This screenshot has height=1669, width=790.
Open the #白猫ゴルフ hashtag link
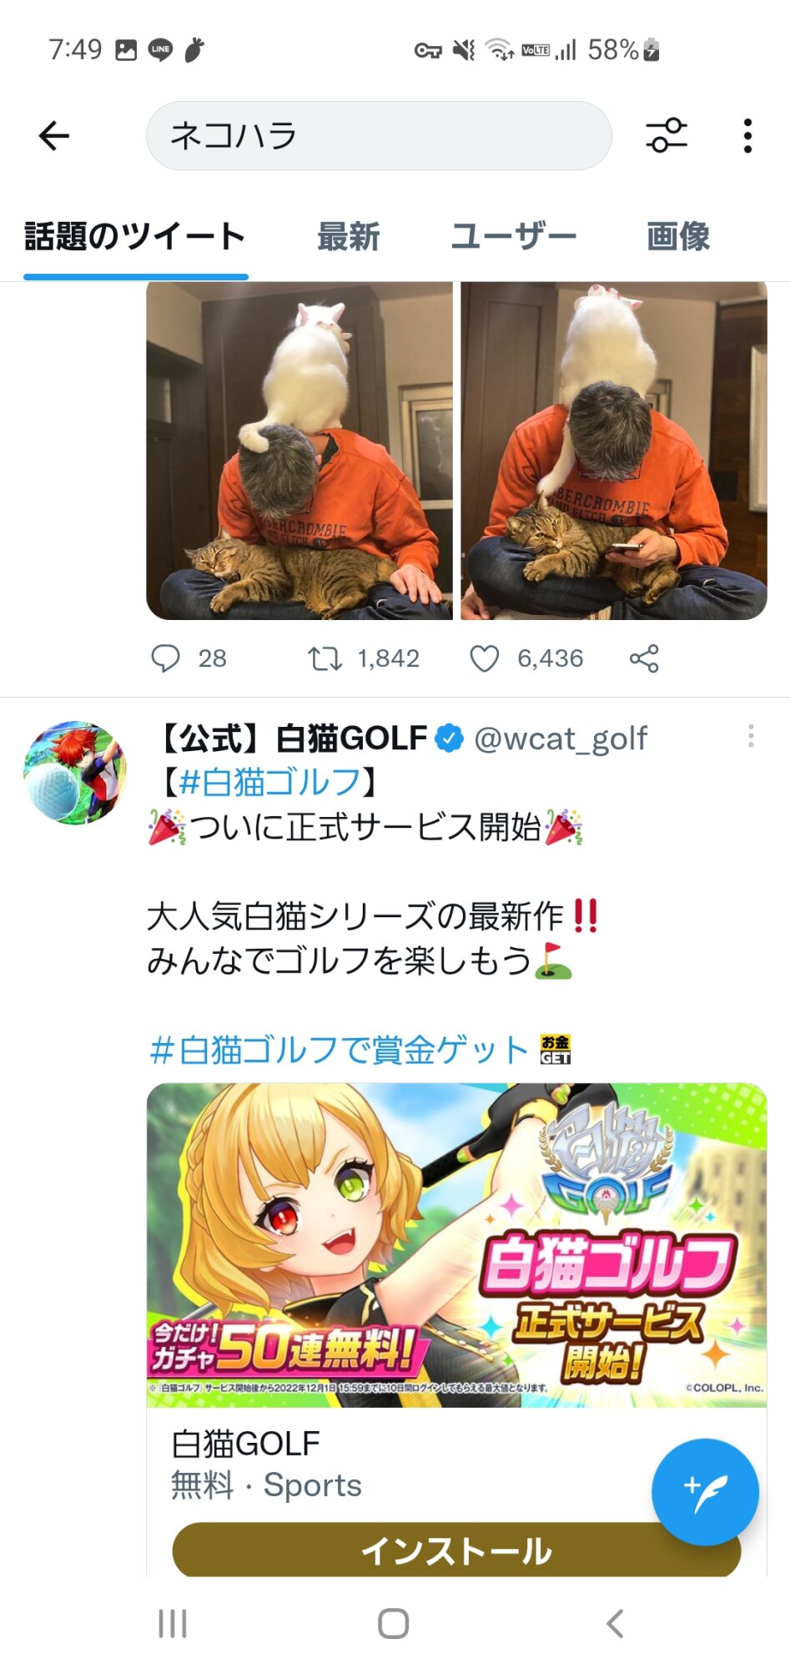click(x=270, y=783)
